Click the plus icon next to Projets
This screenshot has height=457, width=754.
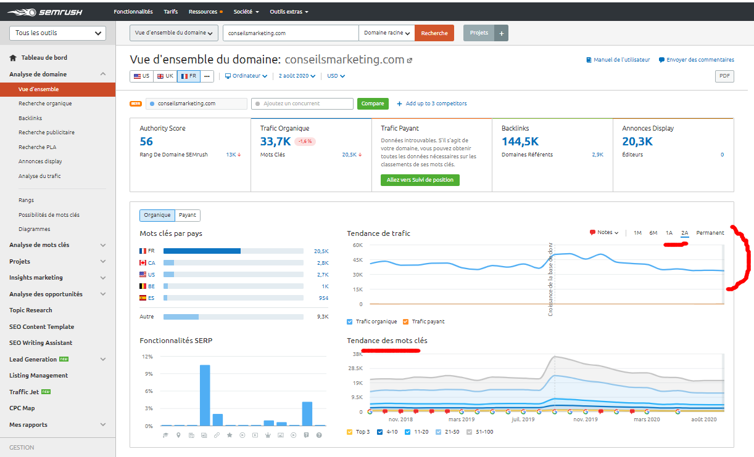(501, 33)
